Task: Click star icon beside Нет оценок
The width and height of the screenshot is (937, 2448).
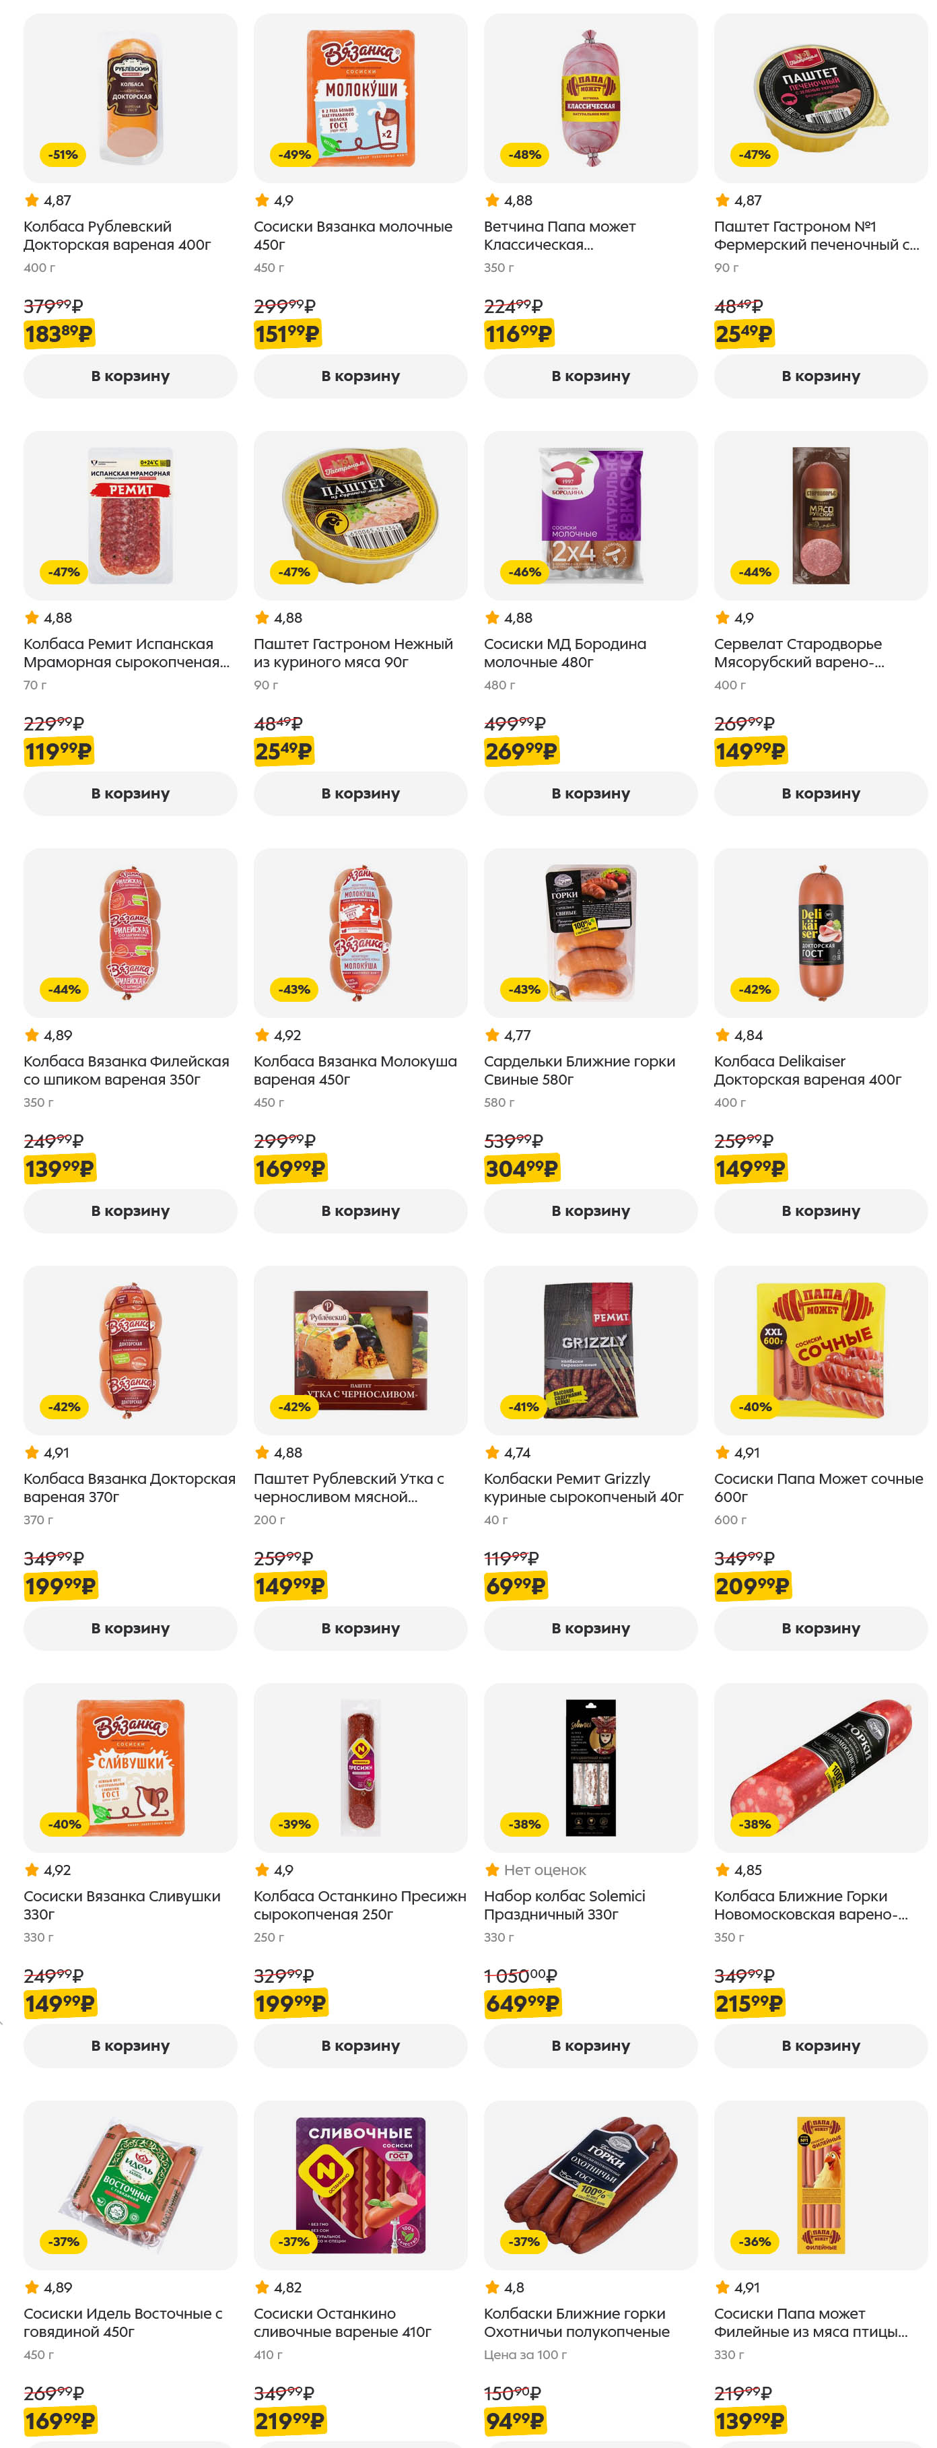Action: point(492,1869)
